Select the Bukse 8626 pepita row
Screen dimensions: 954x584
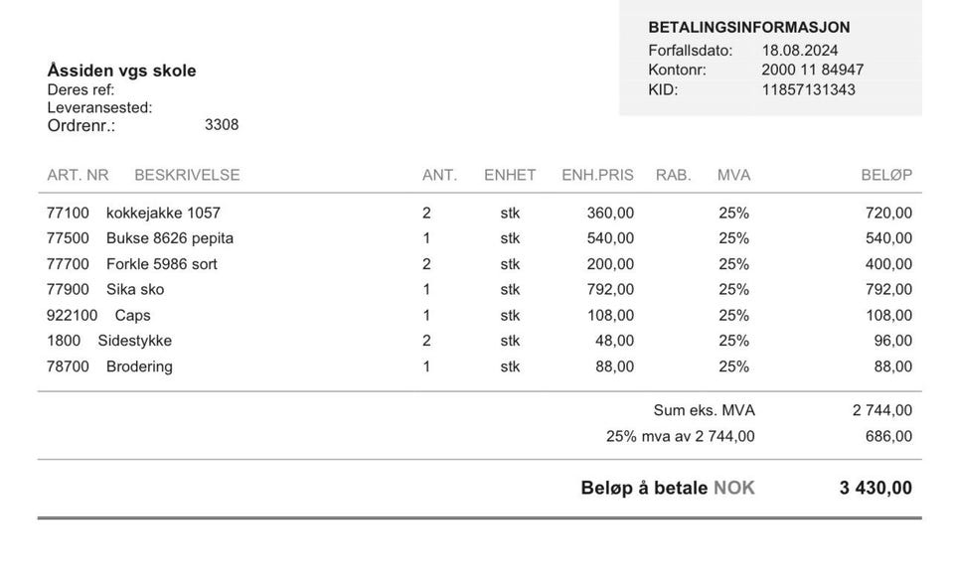(x=479, y=238)
